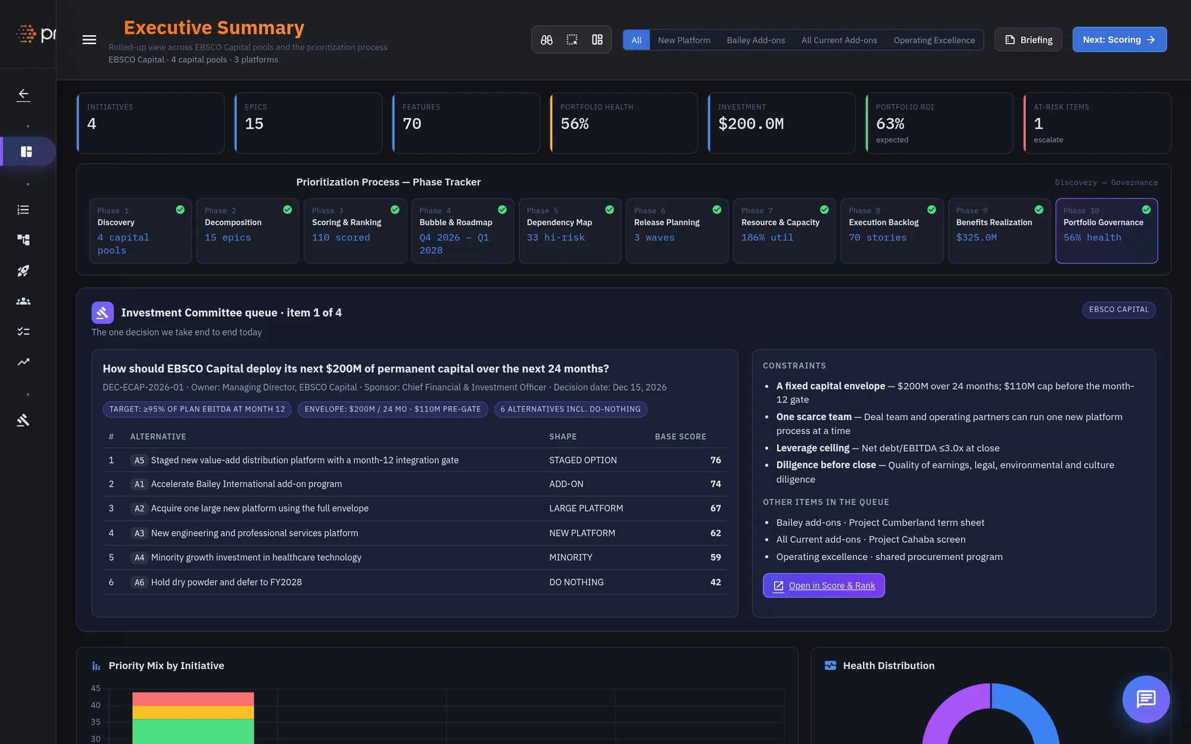This screenshot has height=744, width=1191.
Task: Click the stacked bar in Priority Mix chart
Action: coord(193,717)
